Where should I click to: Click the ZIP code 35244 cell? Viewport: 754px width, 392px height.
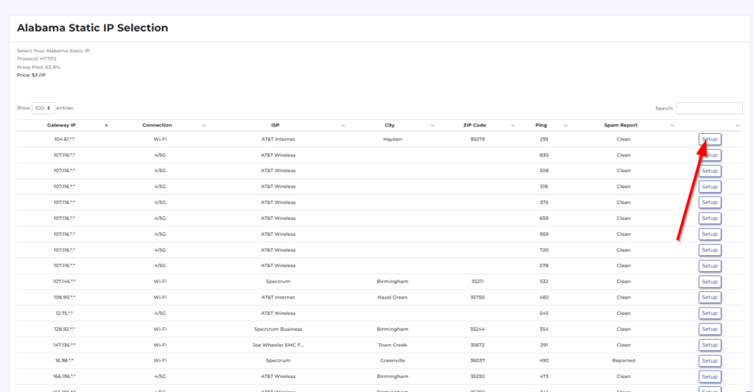[477, 329]
